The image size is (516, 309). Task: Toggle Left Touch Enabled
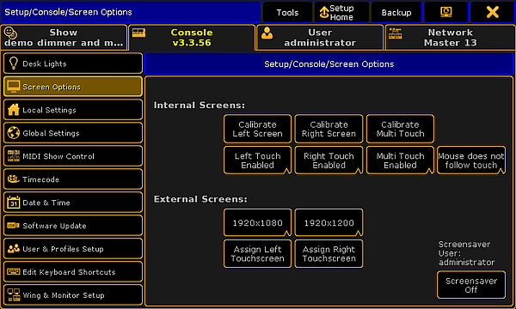[x=257, y=161]
